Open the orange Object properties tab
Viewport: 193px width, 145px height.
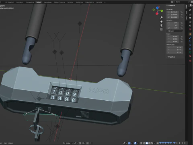(x=190, y=34)
